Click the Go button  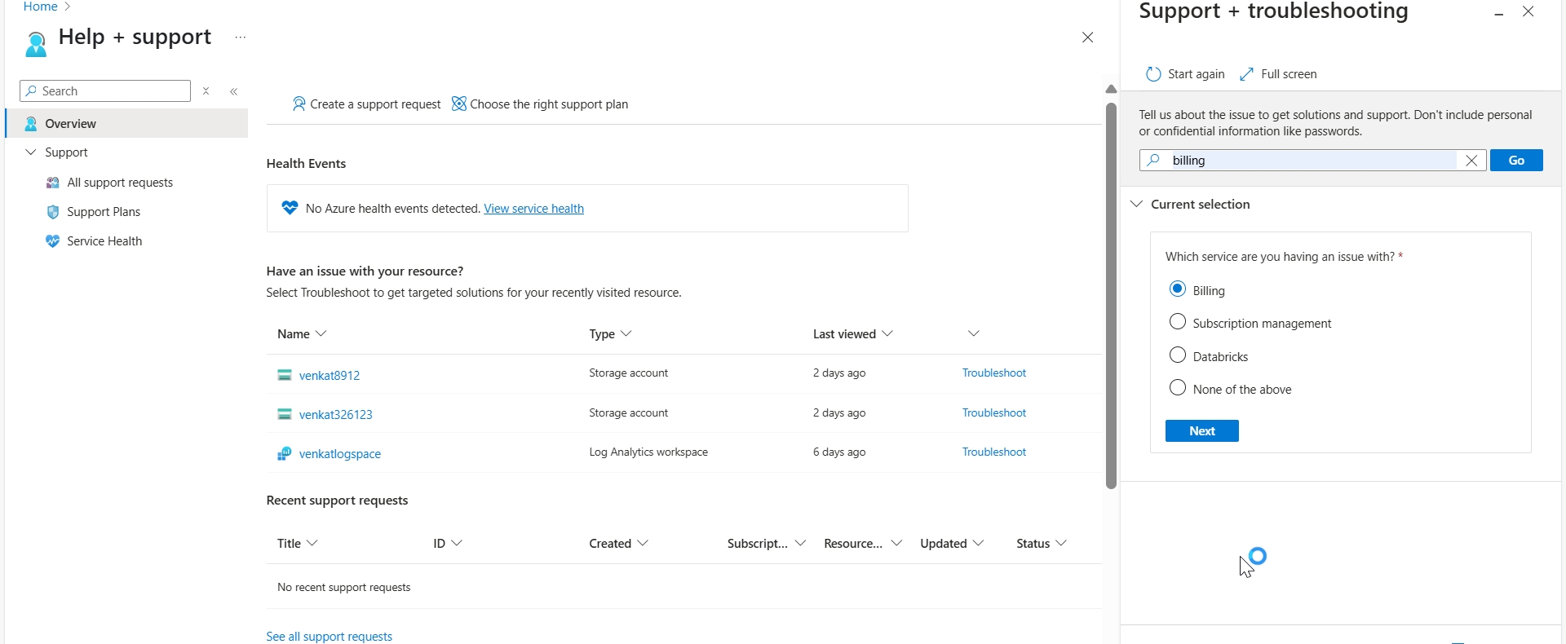(1516, 161)
